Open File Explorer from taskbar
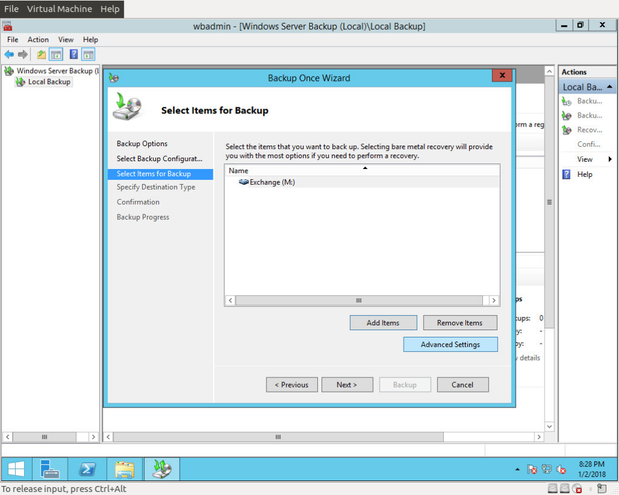Image resolution: width=619 pixels, height=495 pixels. [x=125, y=469]
